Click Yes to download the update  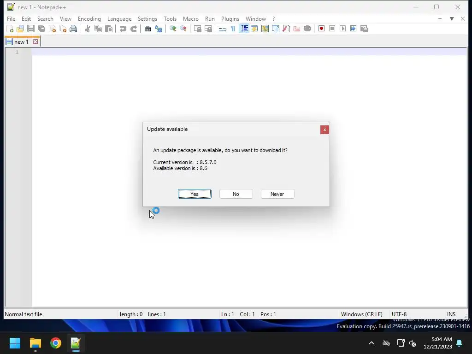[195, 194]
